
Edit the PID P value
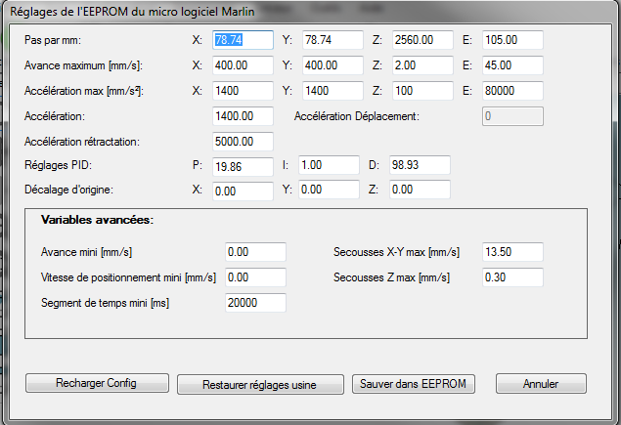click(243, 167)
